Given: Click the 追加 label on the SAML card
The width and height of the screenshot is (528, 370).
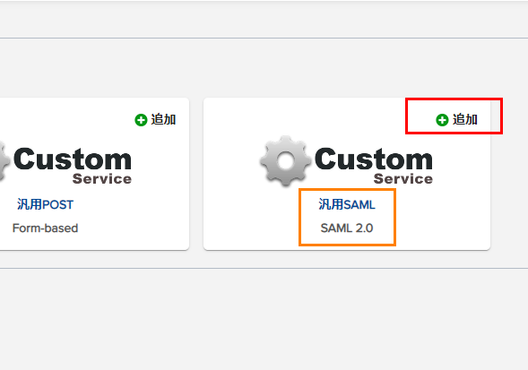Looking at the screenshot, I should coord(465,119).
